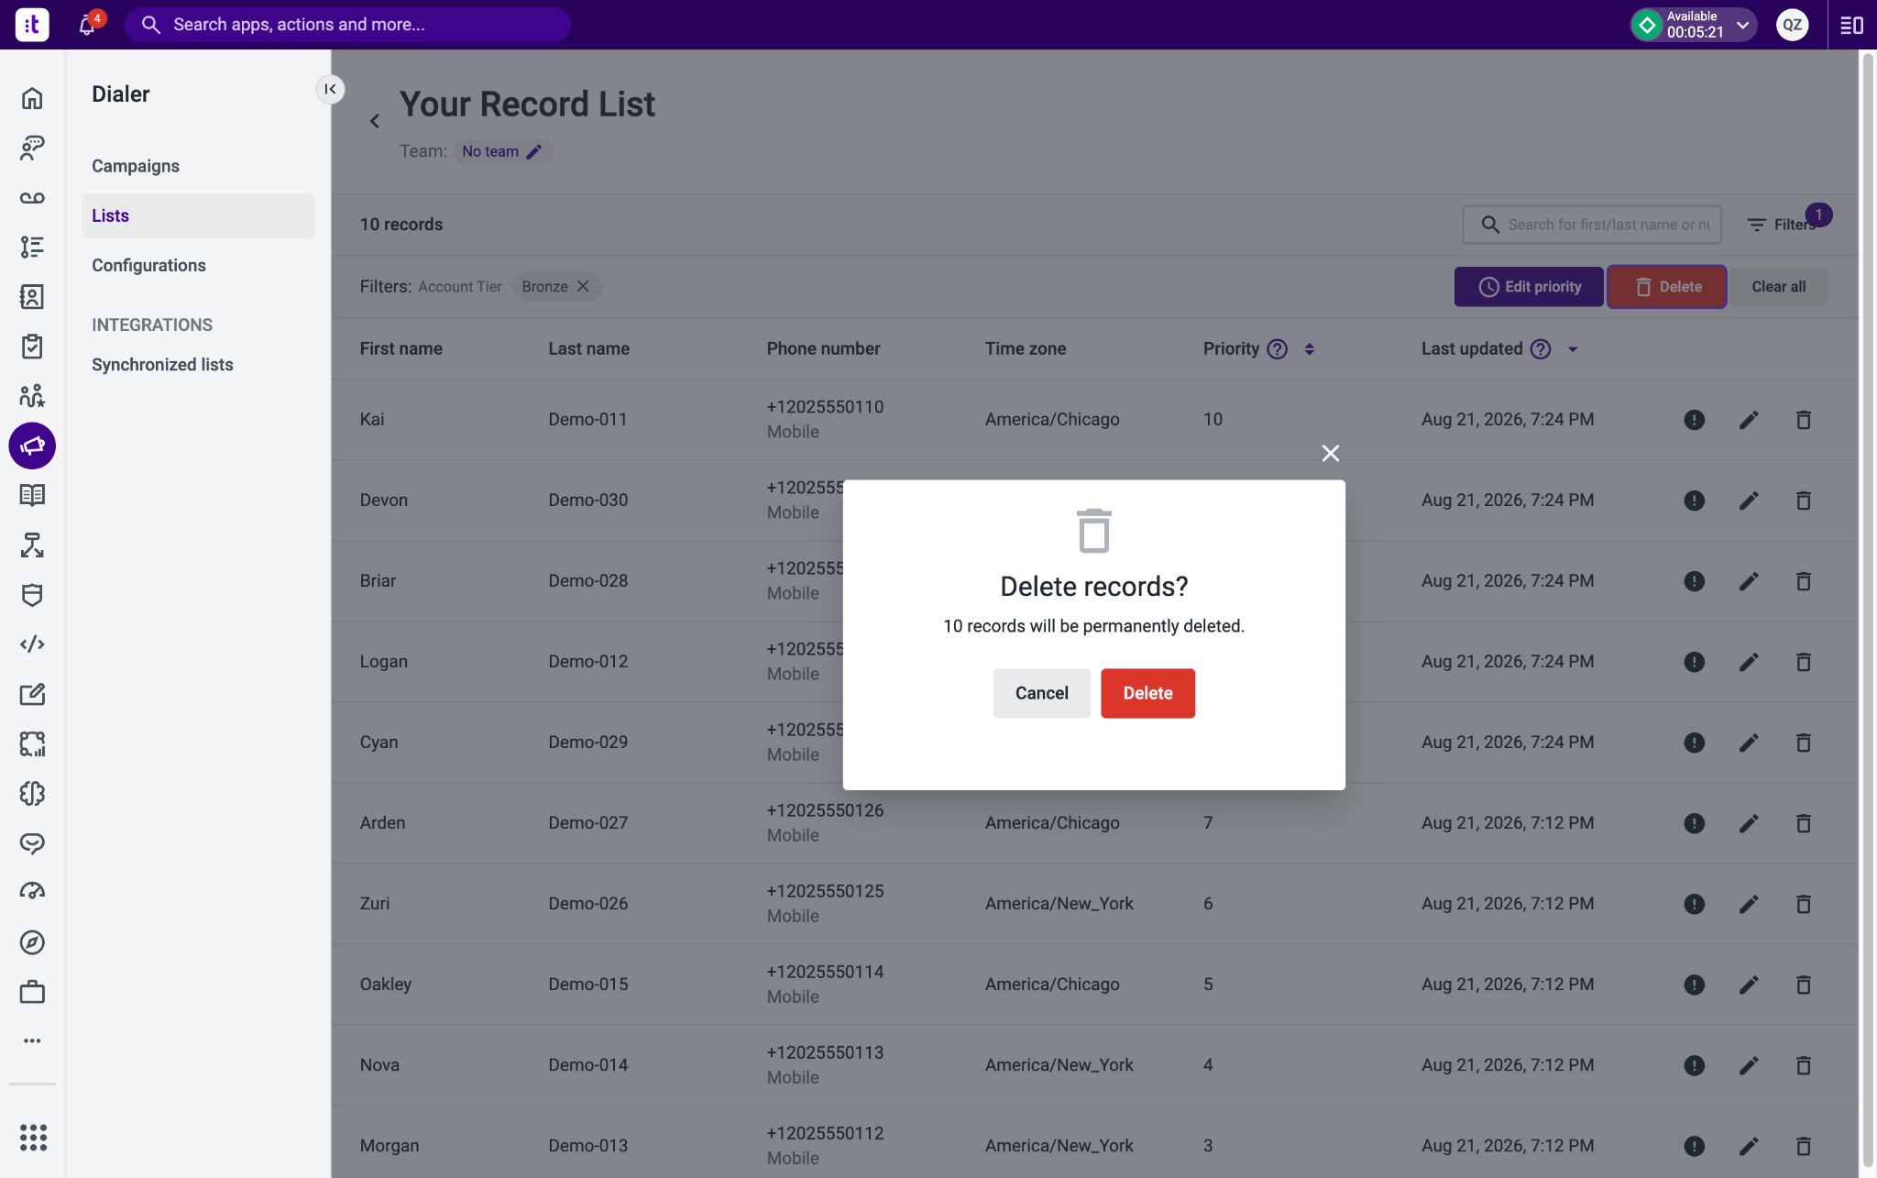1877x1178 pixels.
Task: Open the Knowledge book sidebar icon
Action: click(32, 495)
